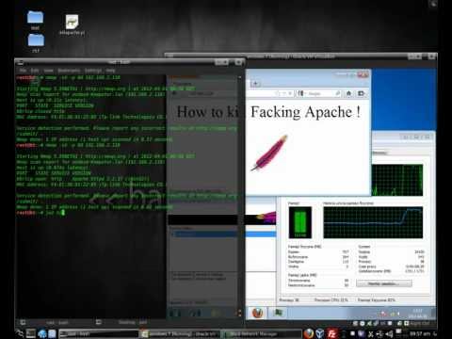This screenshot has width=452, height=339.
Task: Open the volume control in the KDE tray
Action: pos(390,334)
